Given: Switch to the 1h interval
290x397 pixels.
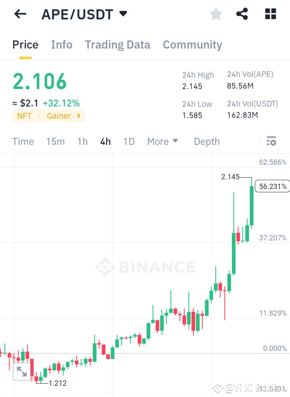Looking at the screenshot, I should point(82,141).
